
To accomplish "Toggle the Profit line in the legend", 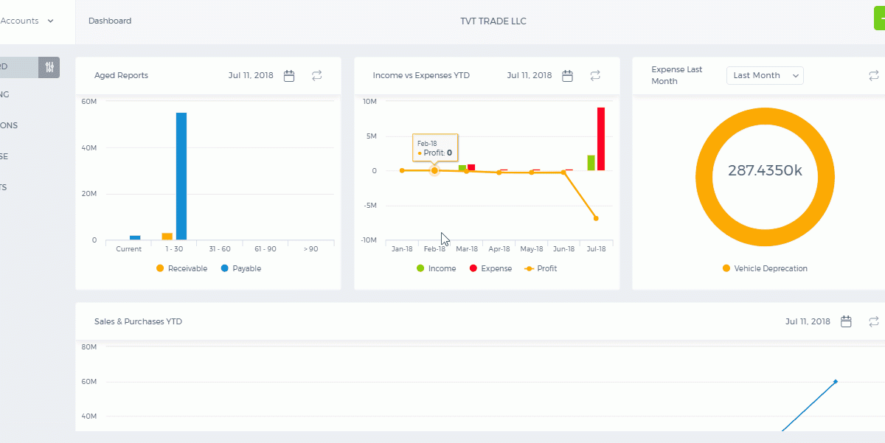I will 541,268.
